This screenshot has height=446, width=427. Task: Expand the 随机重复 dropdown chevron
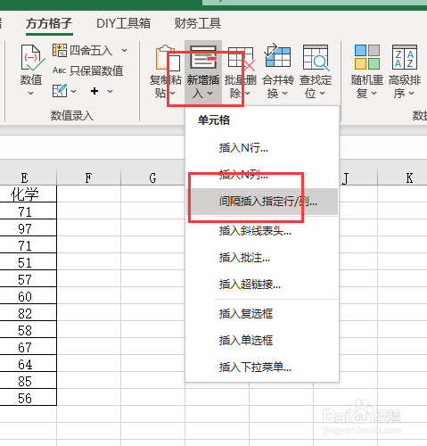(x=374, y=94)
